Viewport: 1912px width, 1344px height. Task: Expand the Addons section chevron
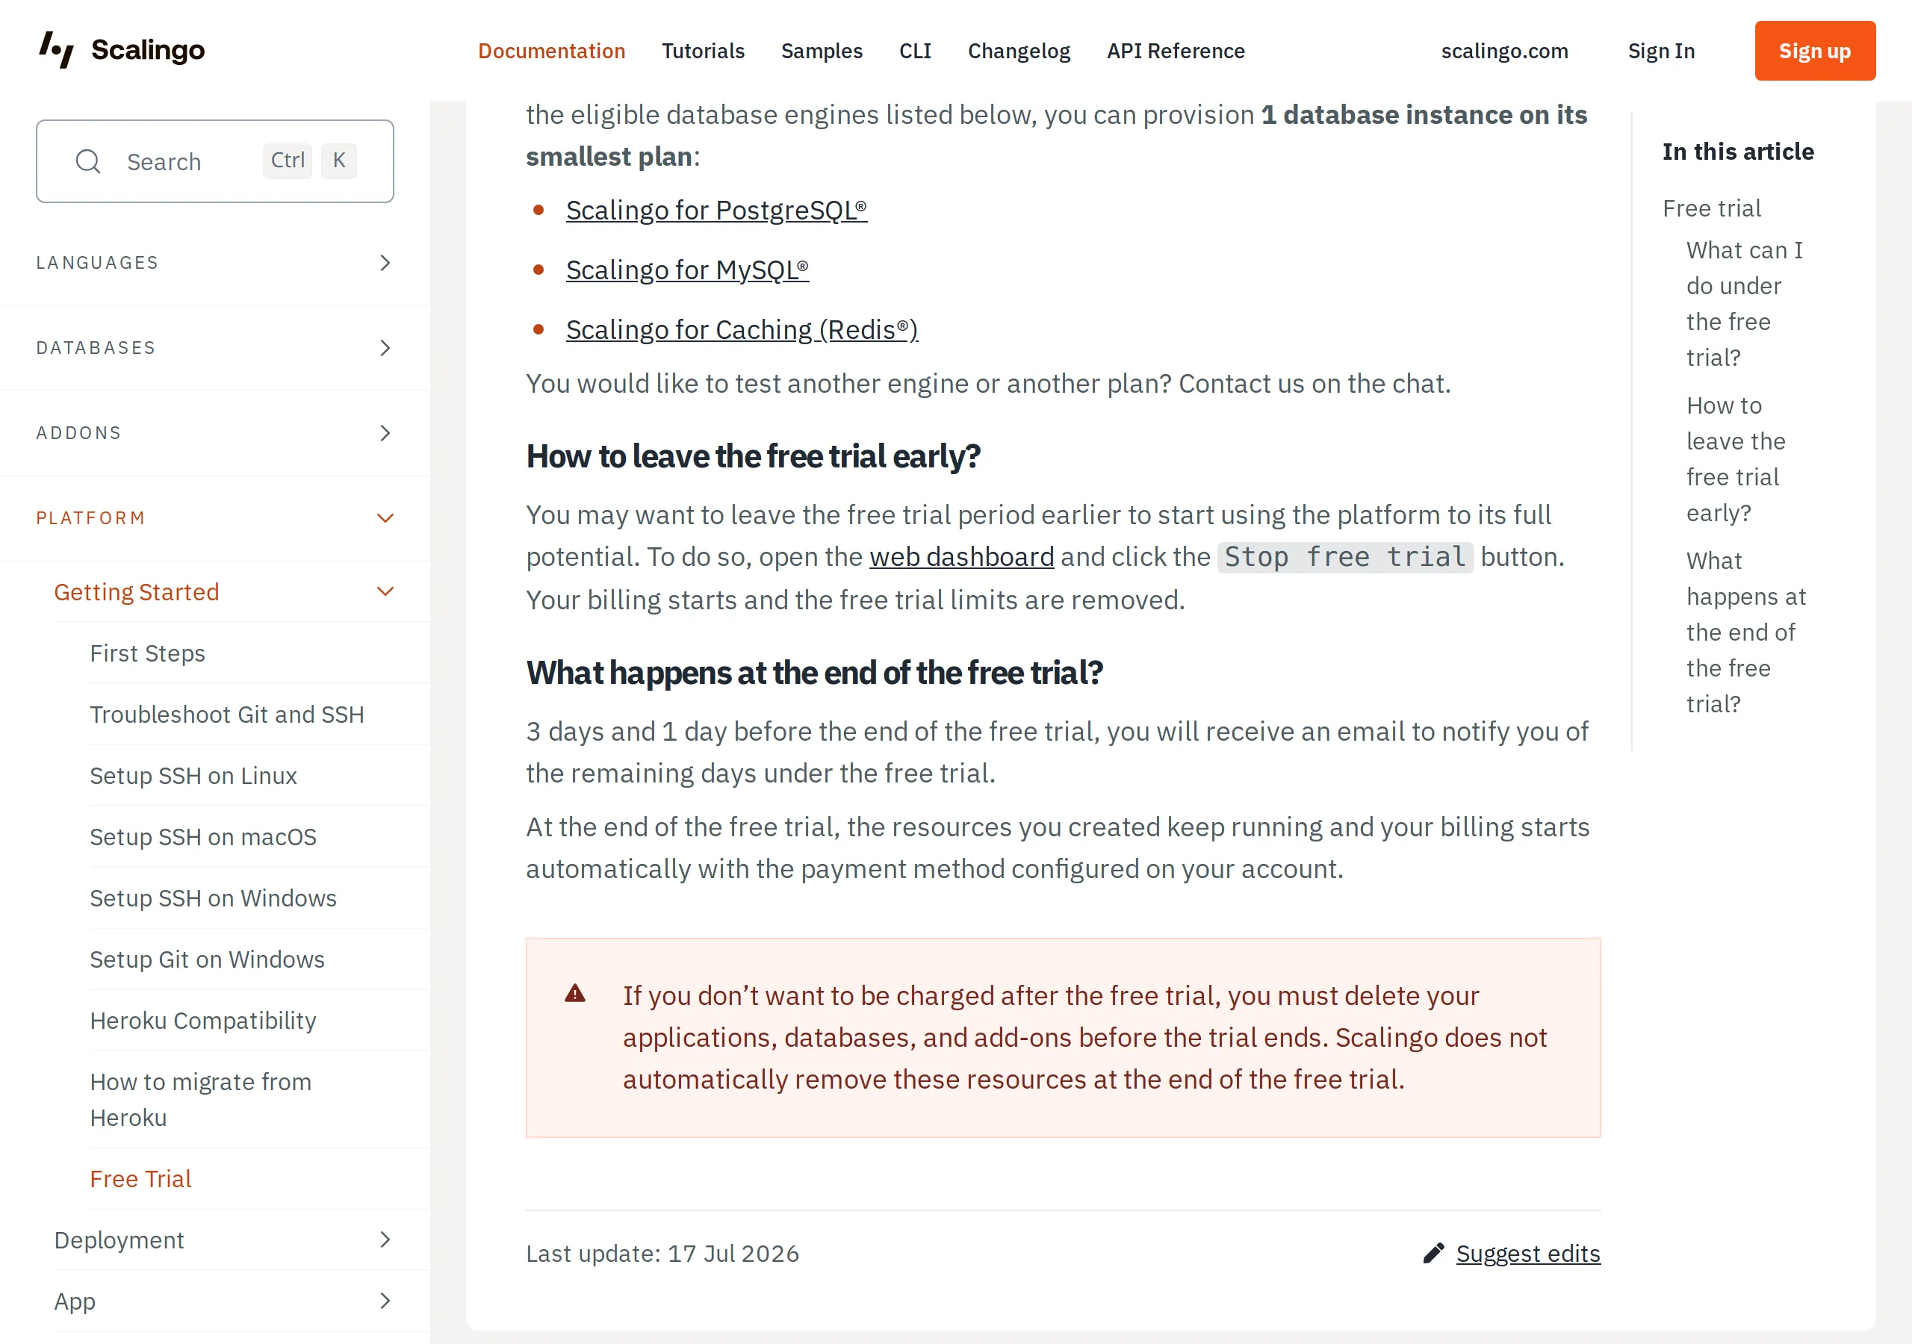point(385,433)
